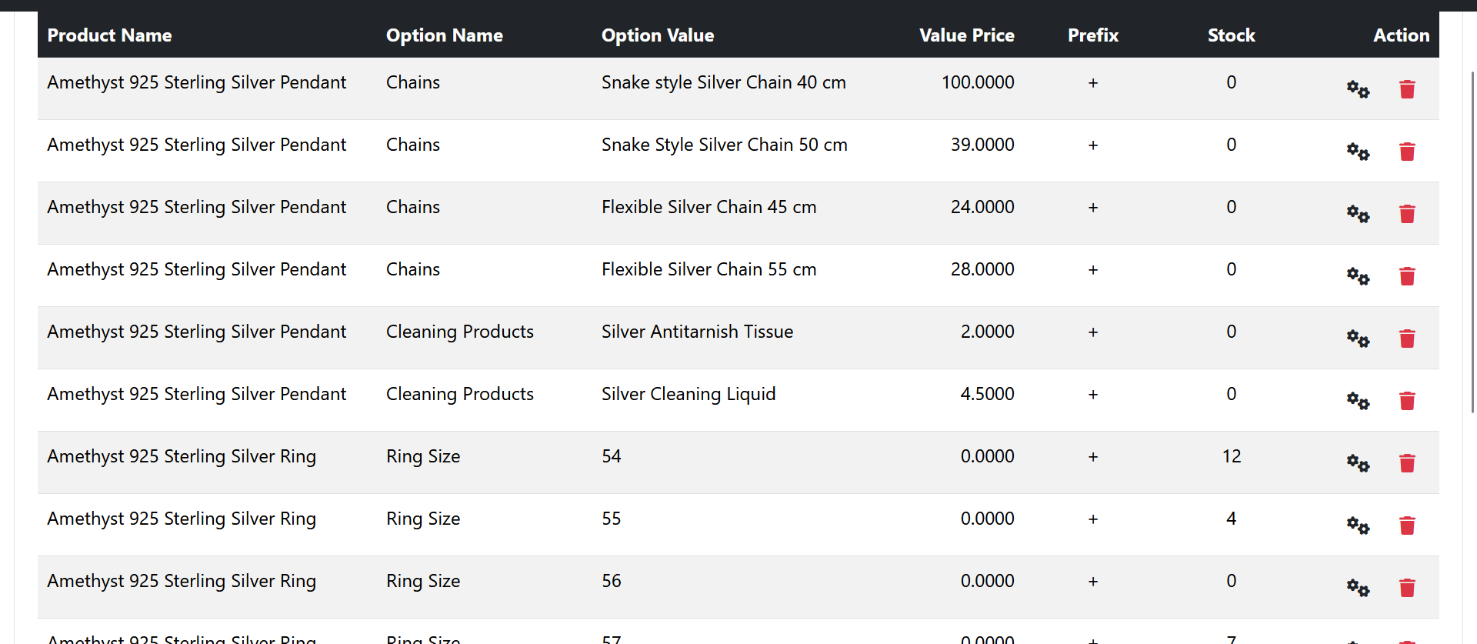Delete the Silver Cleaning Liquid row
Screen dimensions: 1477x644
click(x=1407, y=401)
